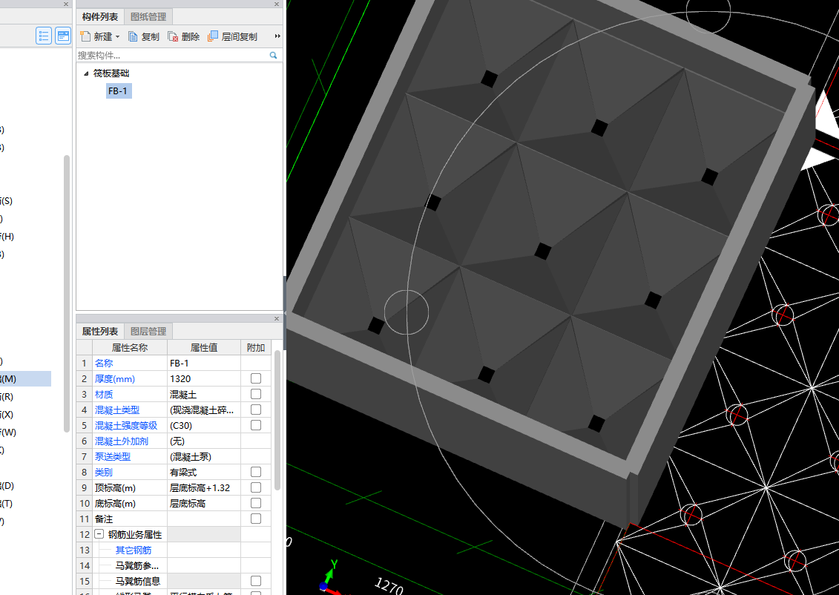Click the 属性名称 column header
This screenshot has height=595, width=839.
[130, 347]
